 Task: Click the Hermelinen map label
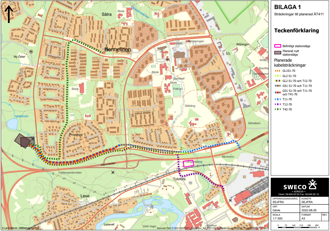118,50
